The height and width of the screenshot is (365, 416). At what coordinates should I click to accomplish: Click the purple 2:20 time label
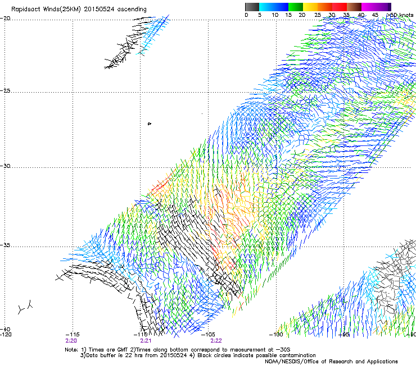pos(71,341)
